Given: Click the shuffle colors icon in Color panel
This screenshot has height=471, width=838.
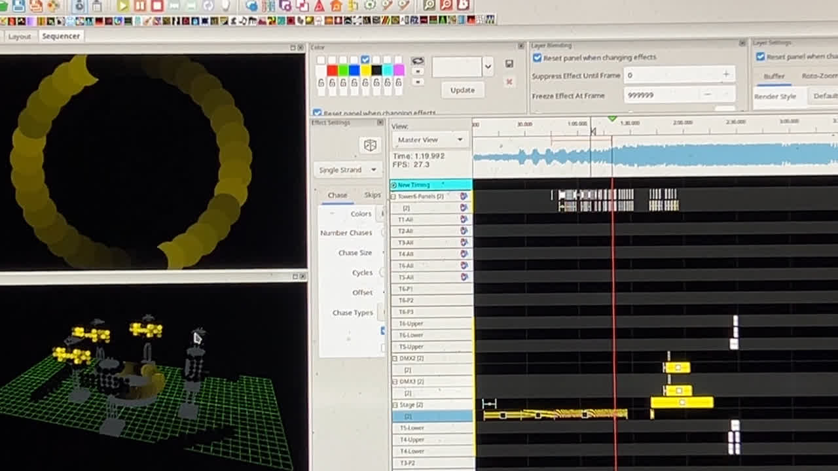Looking at the screenshot, I should pos(418,61).
